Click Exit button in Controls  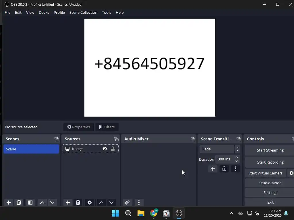click(x=270, y=202)
